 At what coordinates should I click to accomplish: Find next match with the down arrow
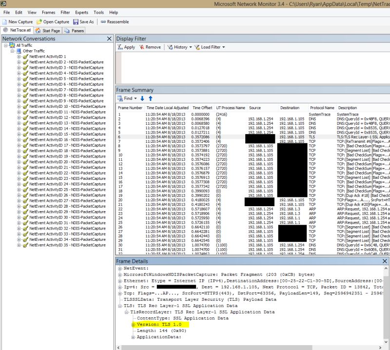click(141, 98)
